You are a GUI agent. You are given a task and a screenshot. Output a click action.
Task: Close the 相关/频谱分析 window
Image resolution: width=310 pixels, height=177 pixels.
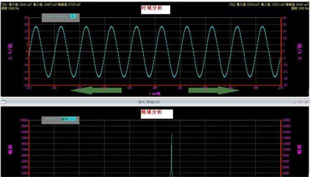[x=307, y=102]
